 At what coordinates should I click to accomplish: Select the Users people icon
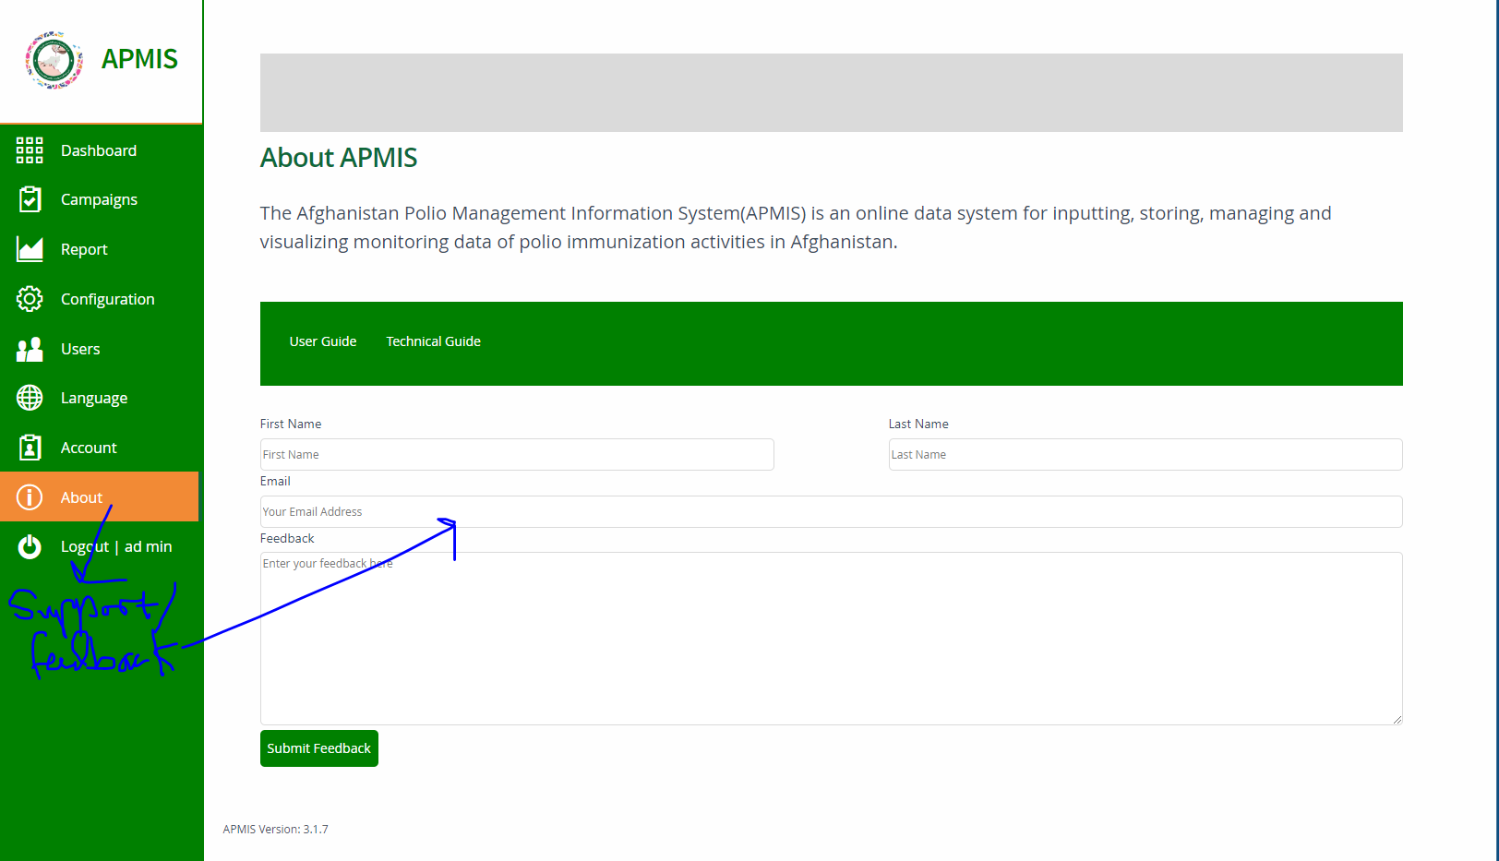pyautogui.click(x=29, y=348)
